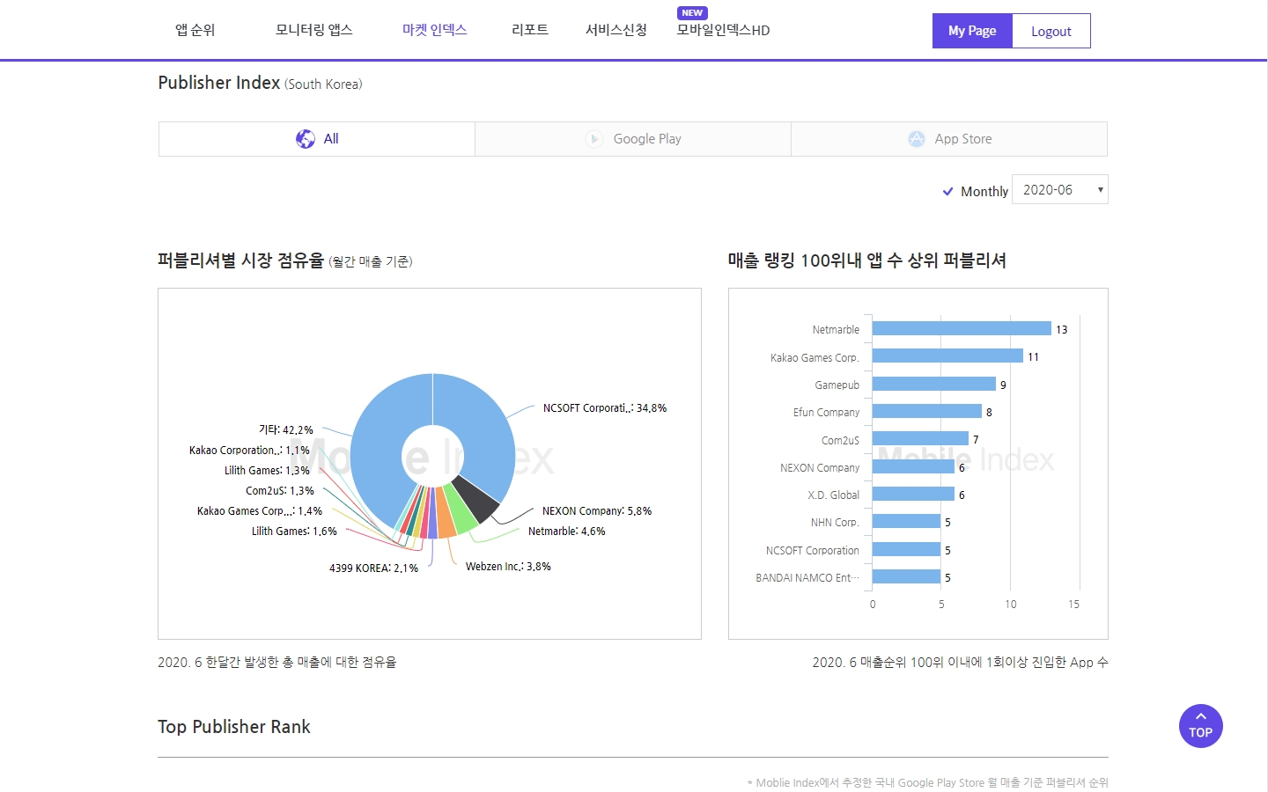Viewport: 1268px width, 792px height.
Task: Click the Webzen Inc.: 3.8% label
Action: click(x=508, y=567)
